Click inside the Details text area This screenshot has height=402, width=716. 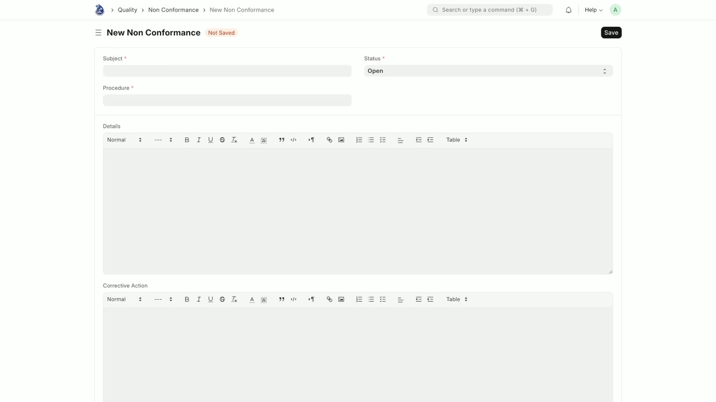(358, 211)
